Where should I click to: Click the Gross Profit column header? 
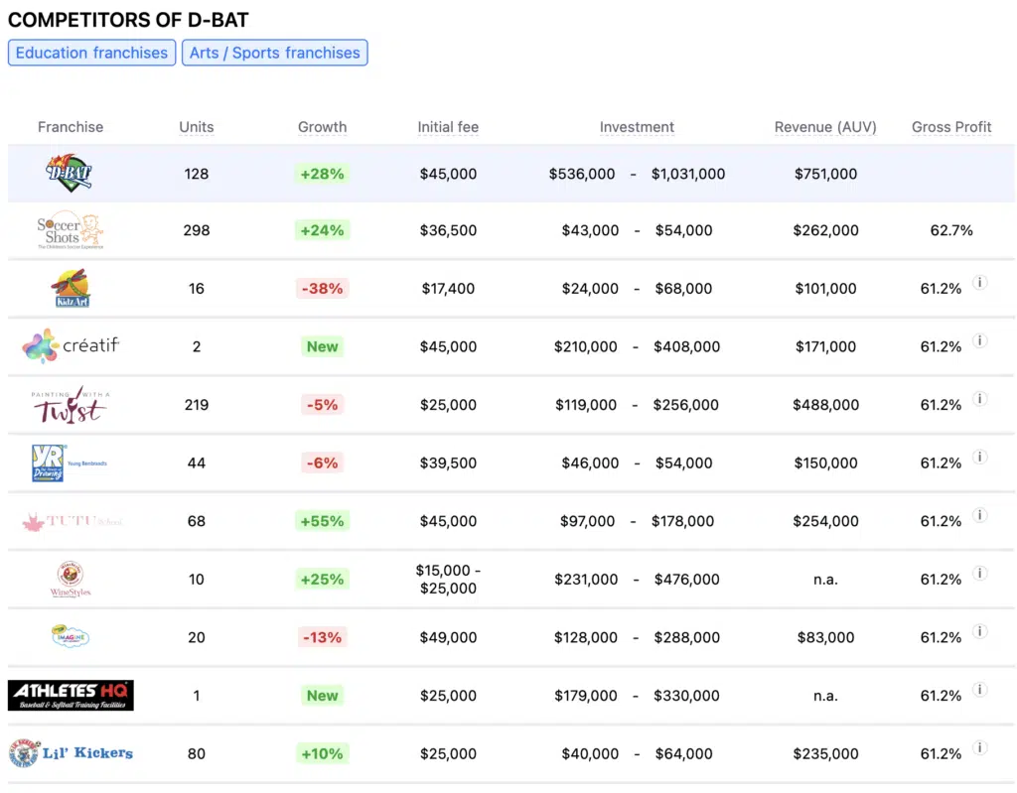[x=951, y=127]
